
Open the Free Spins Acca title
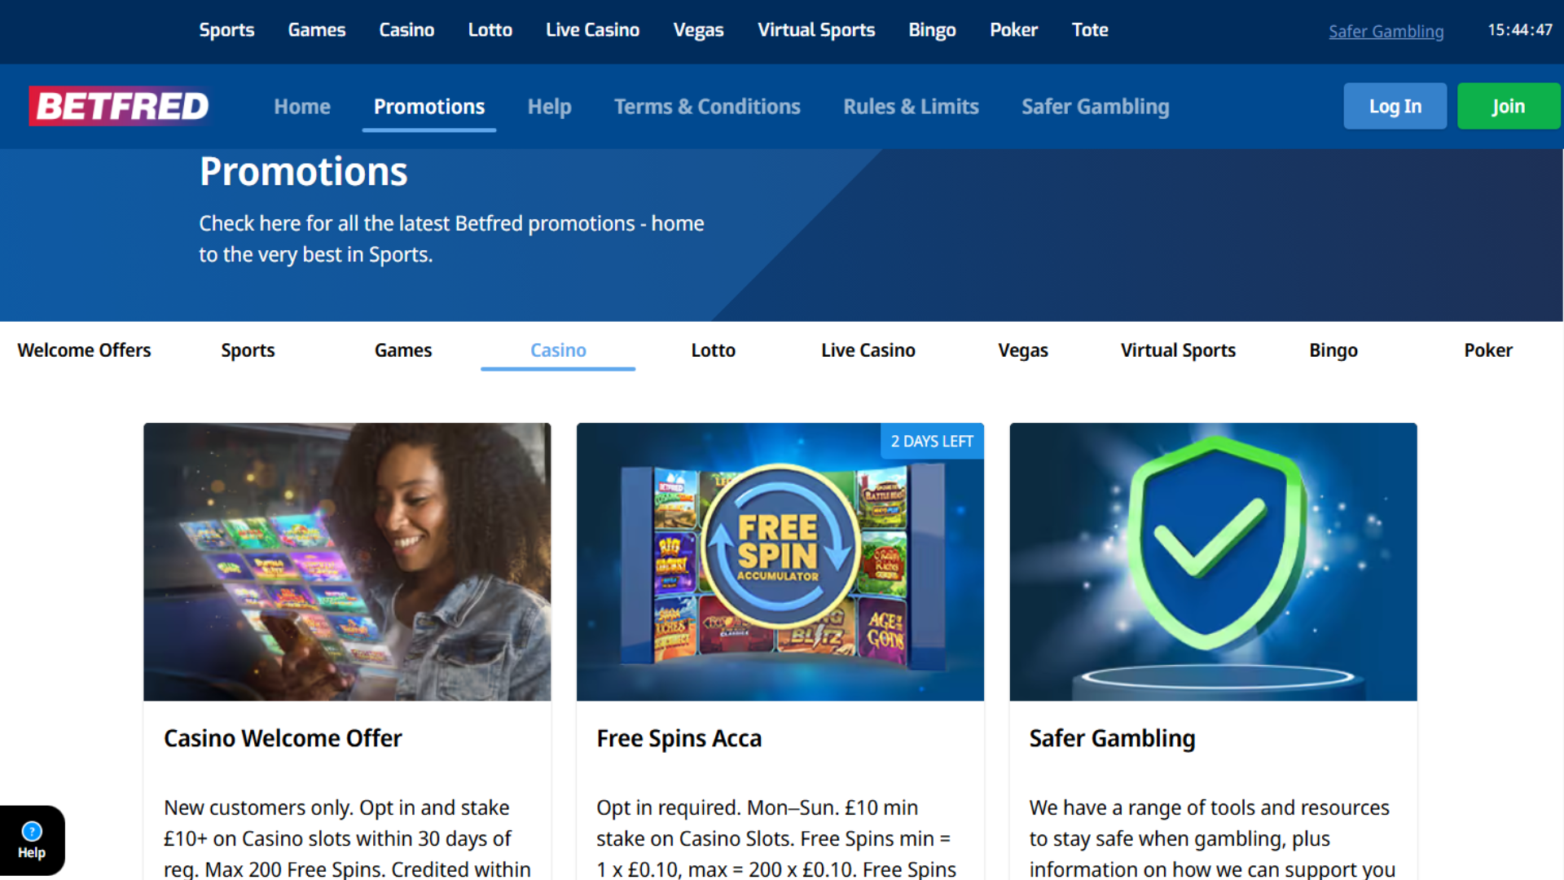679,738
